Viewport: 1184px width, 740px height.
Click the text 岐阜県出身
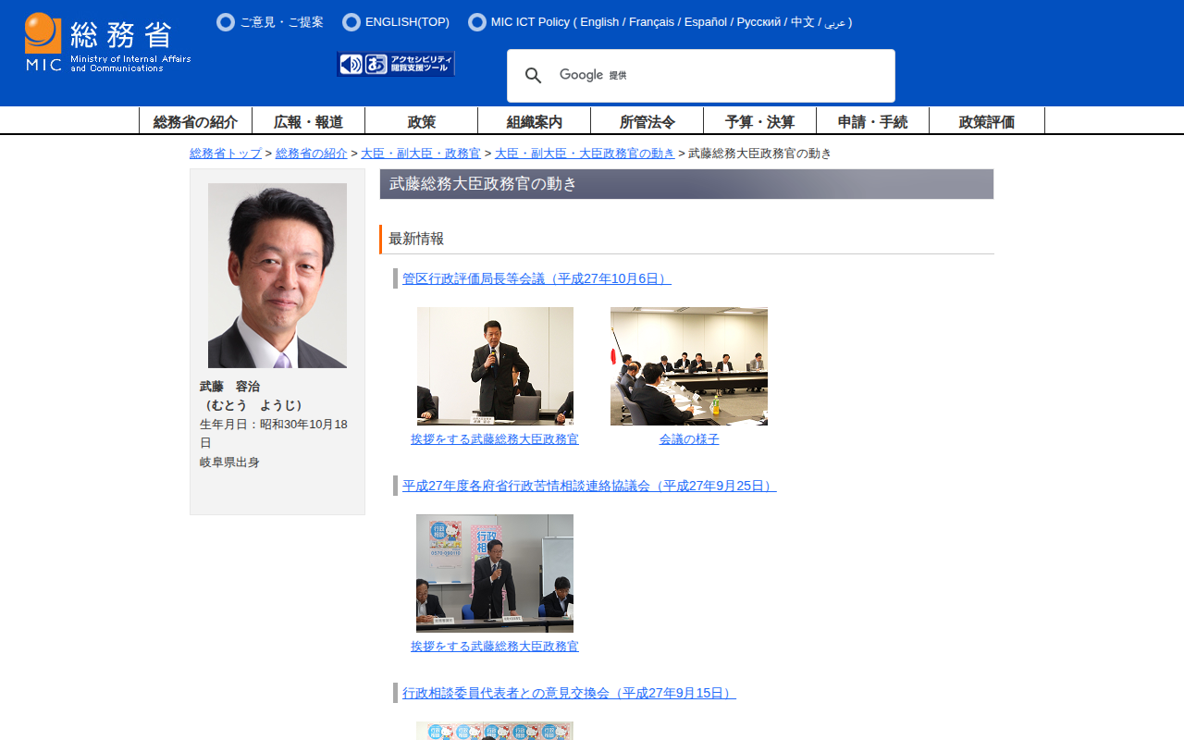pos(229,462)
